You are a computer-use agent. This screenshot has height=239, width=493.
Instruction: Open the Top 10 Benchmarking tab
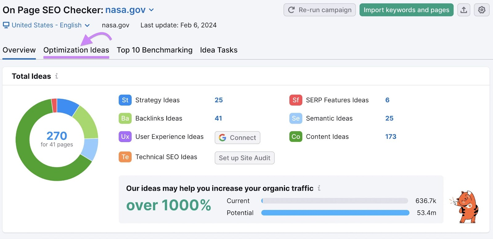coord(154,50)
